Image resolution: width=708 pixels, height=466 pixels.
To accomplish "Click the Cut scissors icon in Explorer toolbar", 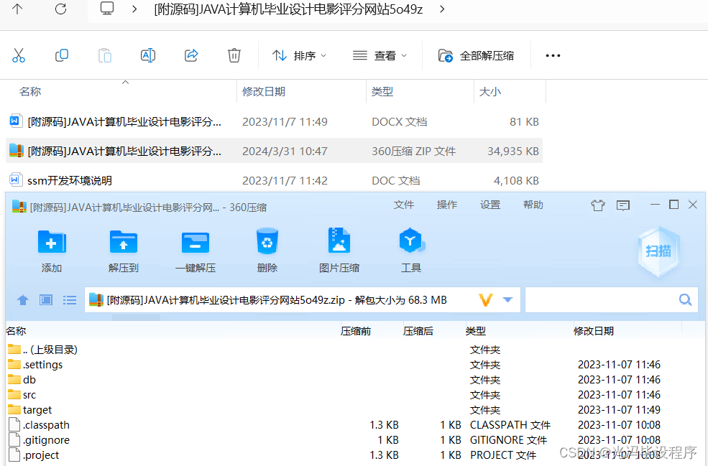I will tap(19, 55).
